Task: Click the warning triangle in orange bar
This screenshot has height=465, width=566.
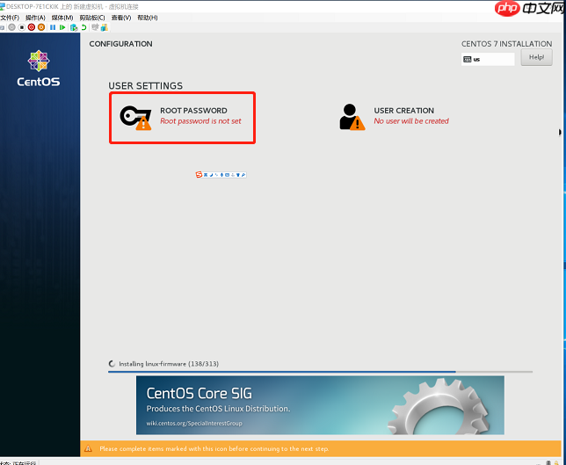Action: coord(88,449)
